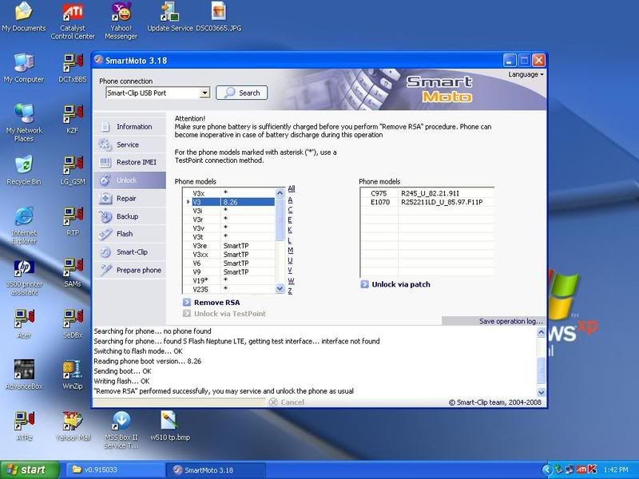This screenshot has height=479, width=639.
Task: Filter phone models by letter K
Action: [290, 230]
